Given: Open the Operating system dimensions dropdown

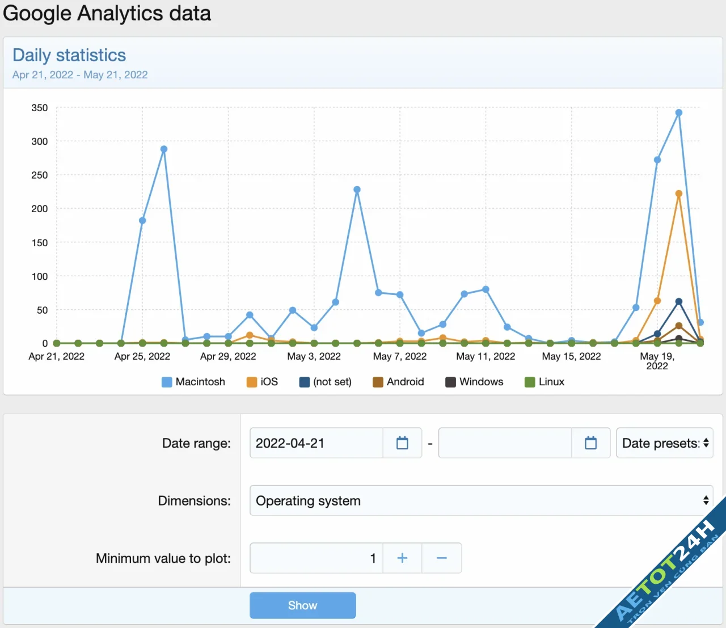Looking at the screenshot, I should pos(480,500).
